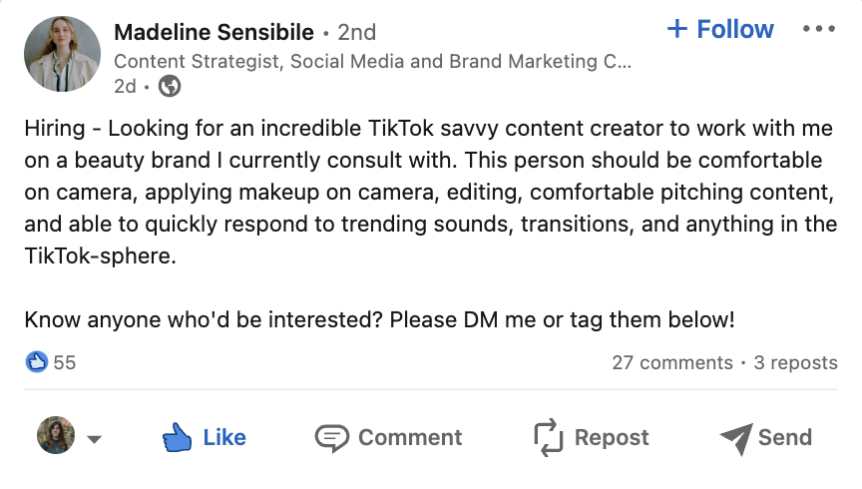The image size is (862, 489).
Task: Click the 2nd connection degree badge
Action: click(x=356, y=32)
